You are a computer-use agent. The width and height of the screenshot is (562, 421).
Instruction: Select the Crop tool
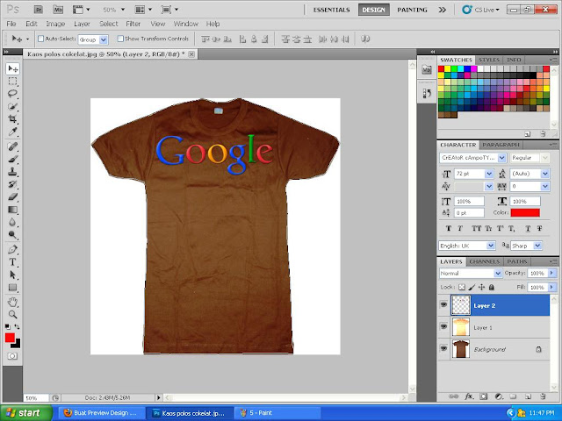click(x=12, y=119)
